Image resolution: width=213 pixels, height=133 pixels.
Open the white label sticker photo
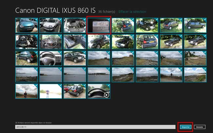coord(99,25)
